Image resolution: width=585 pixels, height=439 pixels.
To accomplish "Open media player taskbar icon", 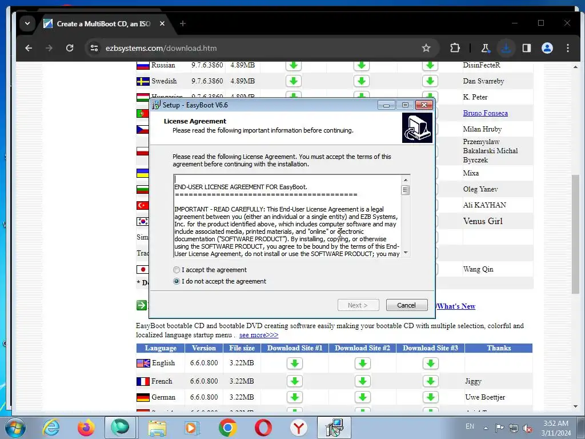I will click(x=192, y=428).
